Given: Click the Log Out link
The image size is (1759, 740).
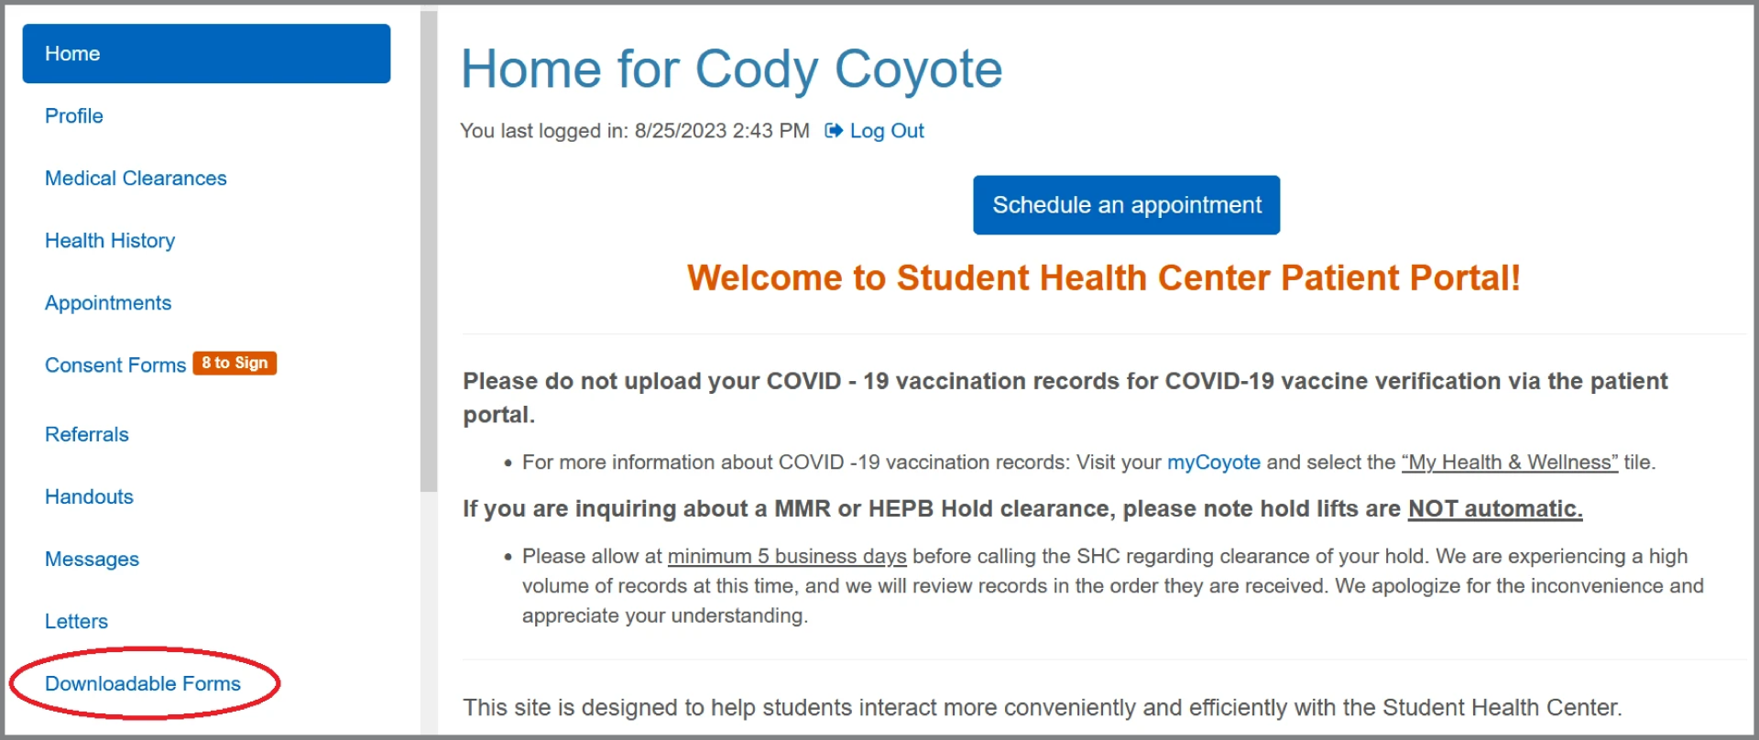Looking at the screenshot, I should click(887, 131).
